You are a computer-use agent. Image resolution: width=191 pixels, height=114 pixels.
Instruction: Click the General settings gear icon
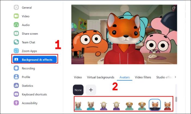coord(16,7)
